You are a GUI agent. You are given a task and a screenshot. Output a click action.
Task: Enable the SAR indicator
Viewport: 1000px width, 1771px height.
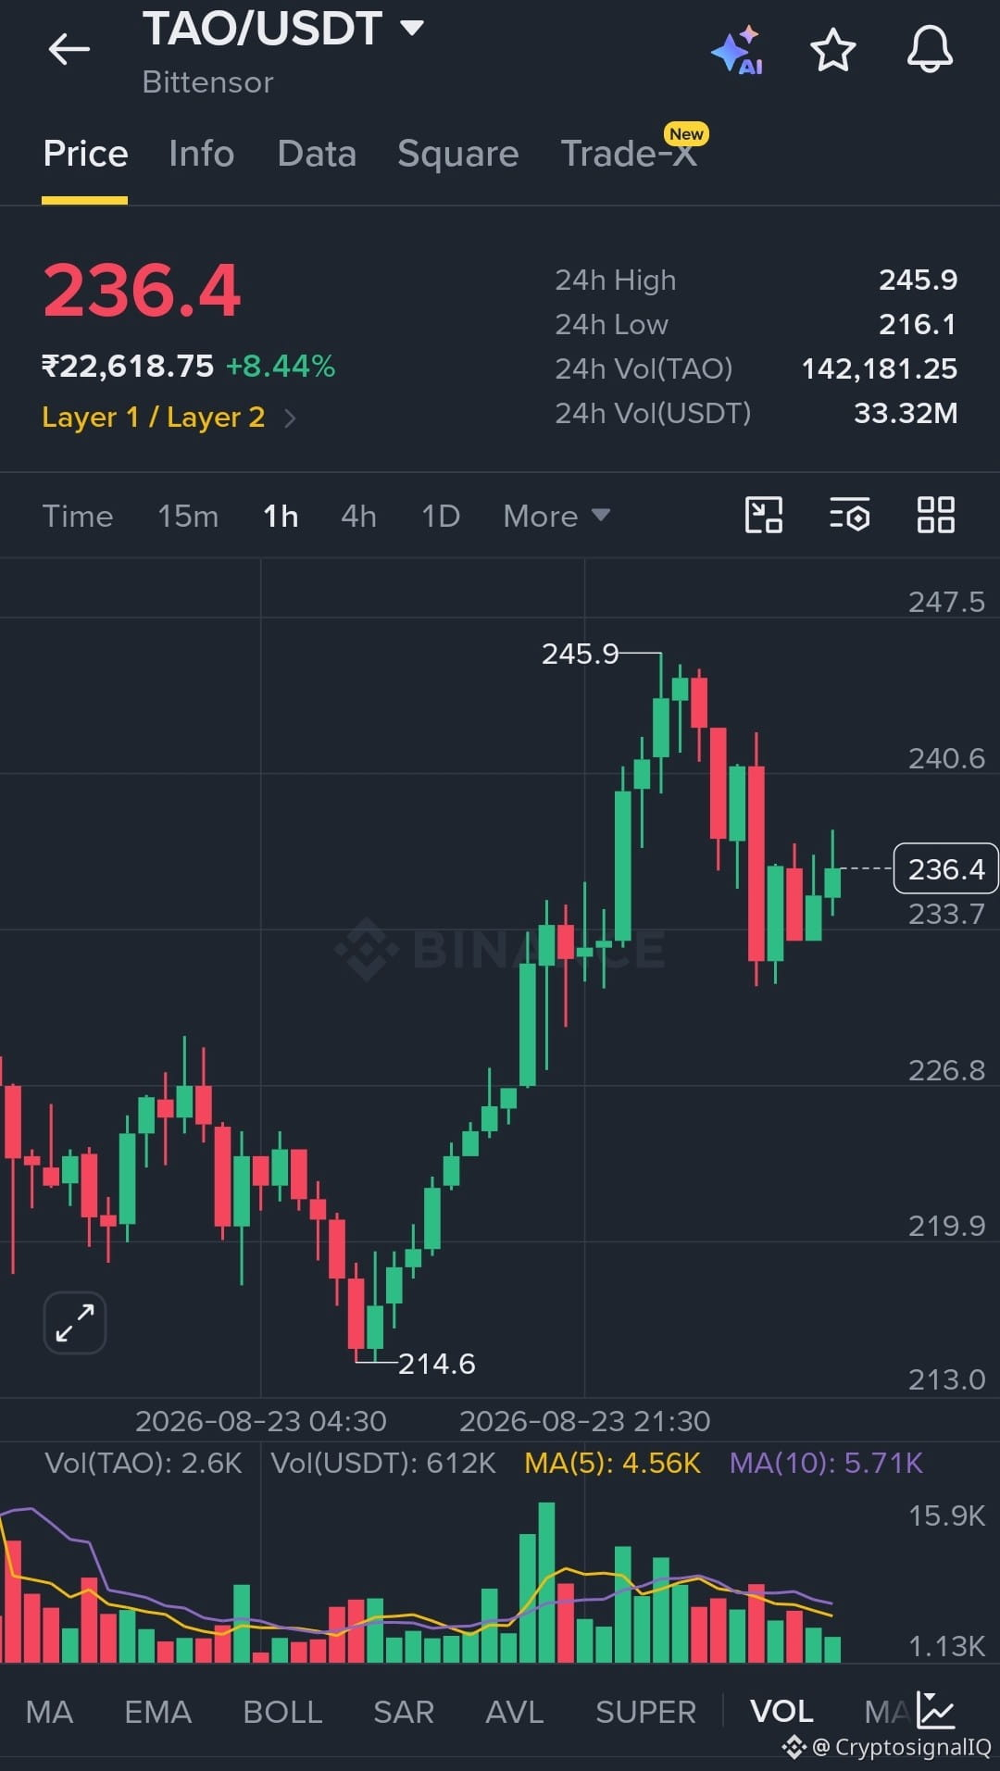pos(404,1712)
